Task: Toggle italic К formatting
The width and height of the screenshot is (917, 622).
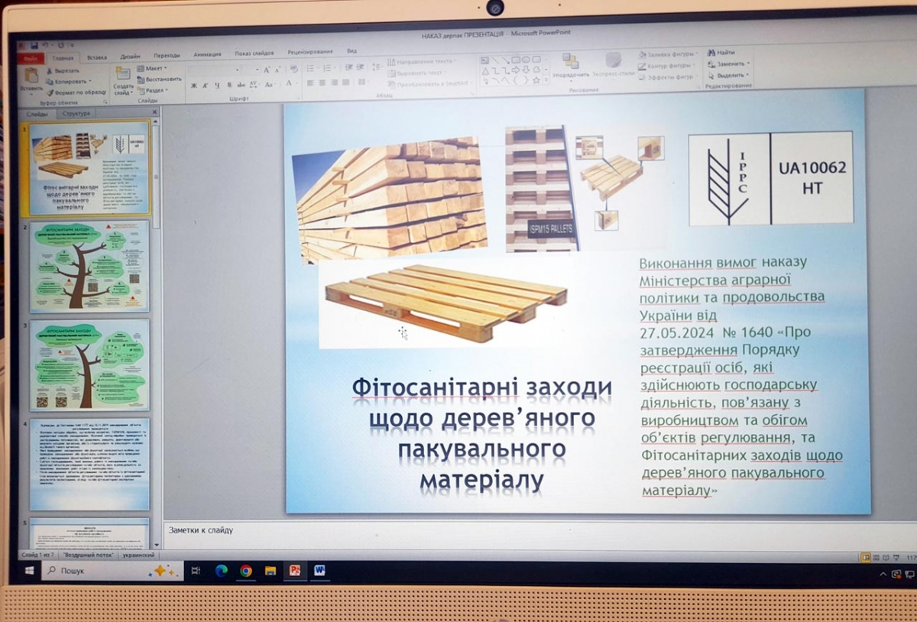Action: 206,85
